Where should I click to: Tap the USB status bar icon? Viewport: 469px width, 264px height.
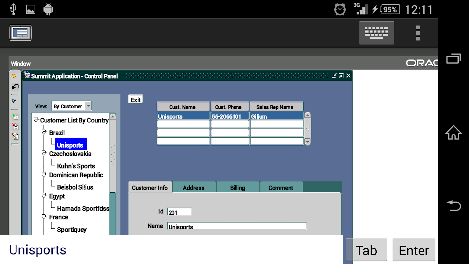tap(13, 9)
